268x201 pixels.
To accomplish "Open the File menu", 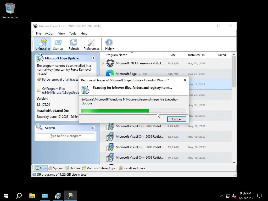I will click(x=38, y=33).
